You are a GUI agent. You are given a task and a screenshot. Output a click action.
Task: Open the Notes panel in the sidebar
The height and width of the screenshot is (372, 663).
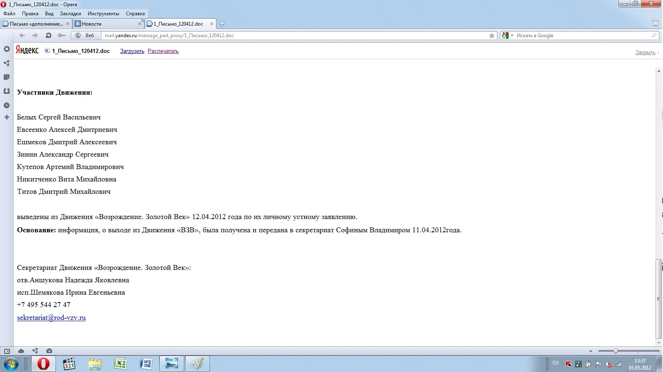coord(7,77)
